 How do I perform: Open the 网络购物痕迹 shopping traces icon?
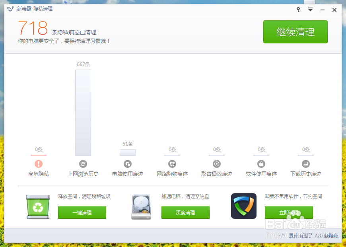point(172,163)
